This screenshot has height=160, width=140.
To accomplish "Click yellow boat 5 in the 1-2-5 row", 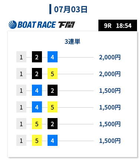I will pos(52,74).
